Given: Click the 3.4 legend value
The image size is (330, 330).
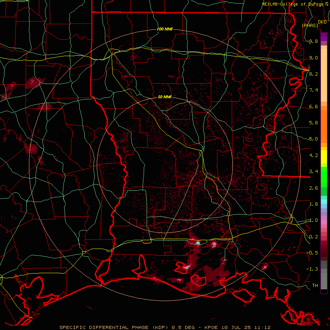Looking at the screenshot, I should 313,172.
